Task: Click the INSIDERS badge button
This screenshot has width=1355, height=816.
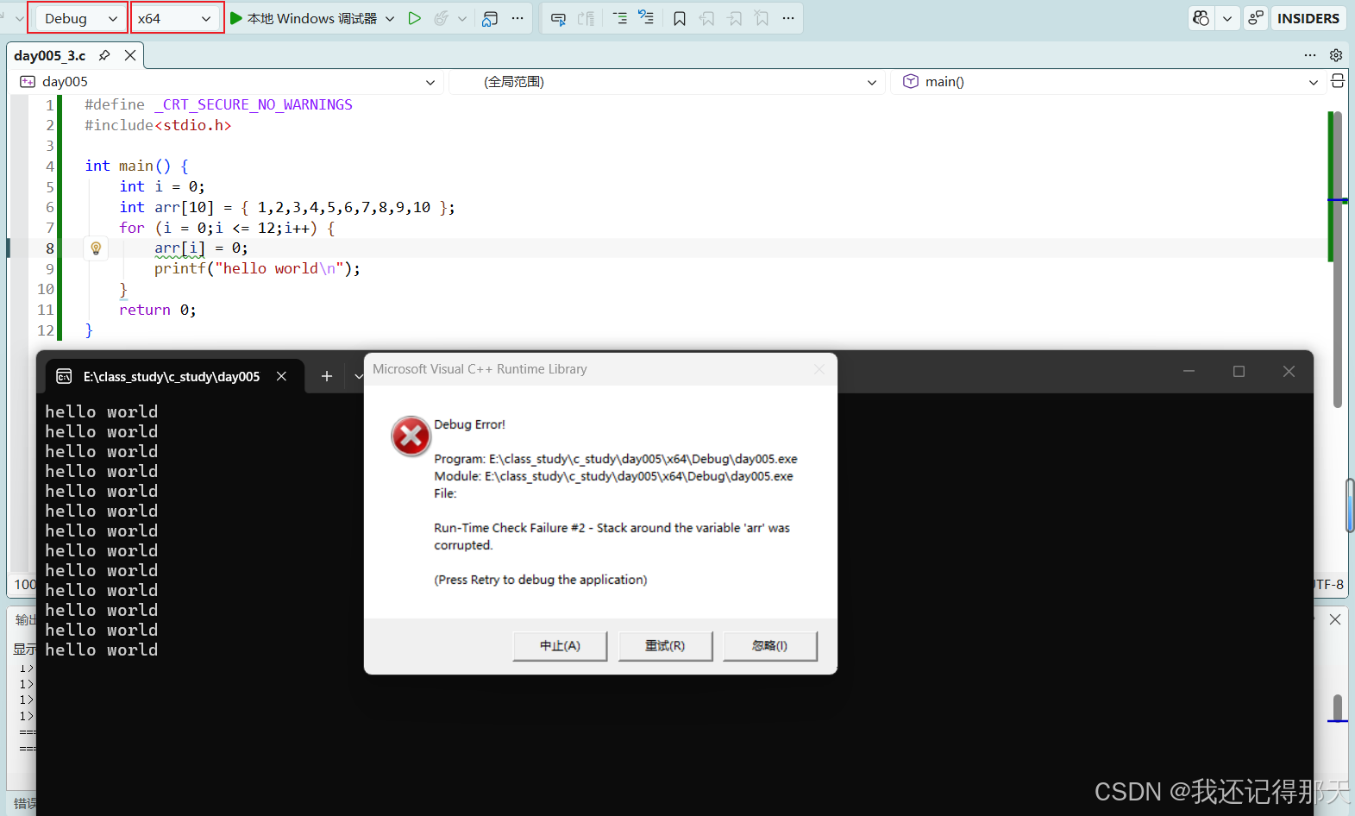Action: 1308,18
